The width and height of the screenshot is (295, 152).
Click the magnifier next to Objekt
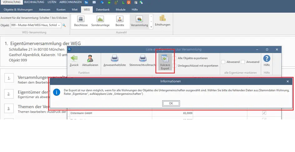(64, 25)
